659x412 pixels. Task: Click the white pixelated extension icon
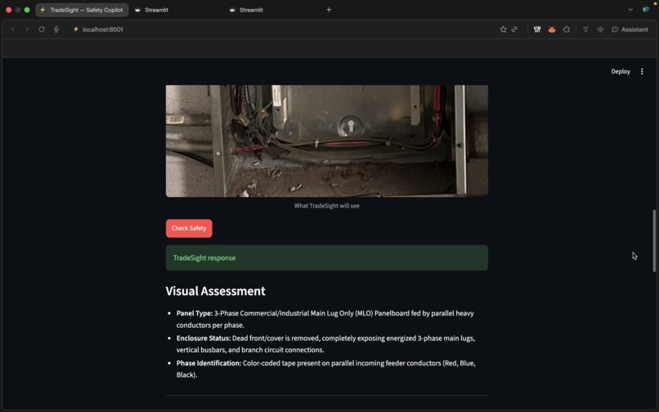(536, 29)
